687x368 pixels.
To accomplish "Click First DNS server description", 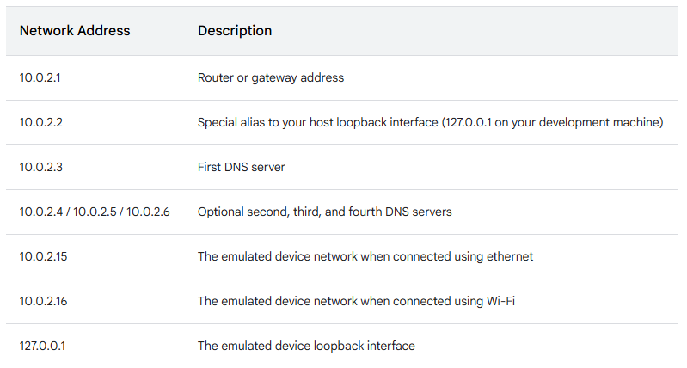I will click(x=241, y=167).
